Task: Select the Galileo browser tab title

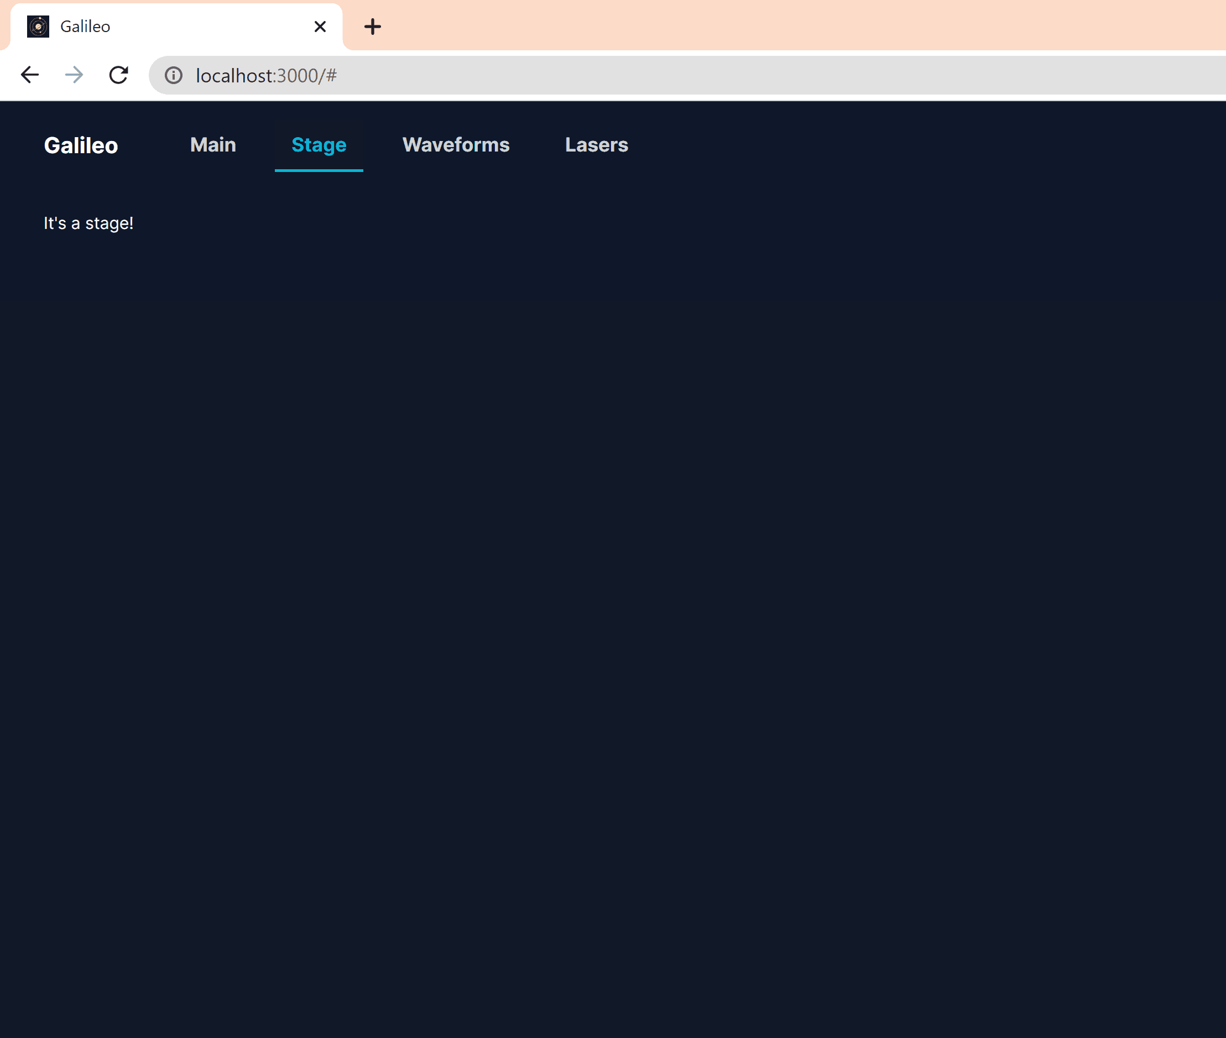Action: [85, 27]
